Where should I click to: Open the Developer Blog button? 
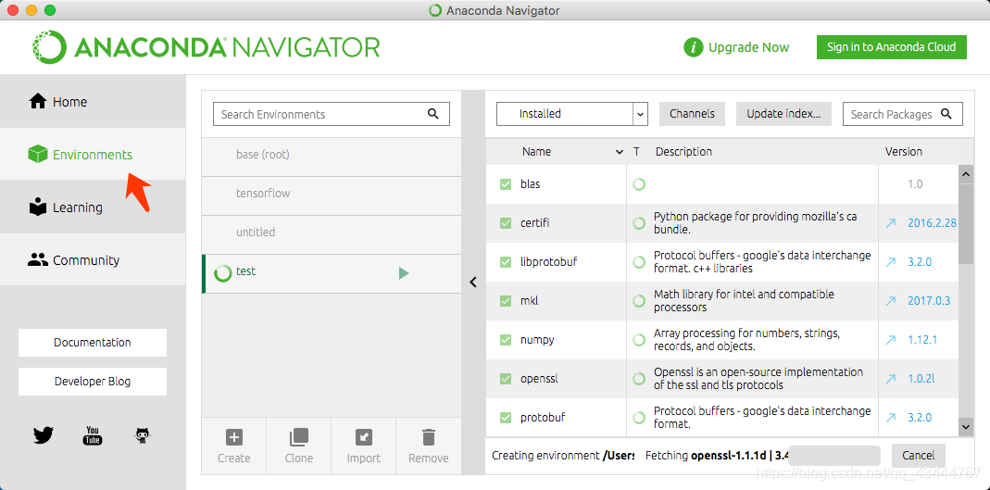93,382
